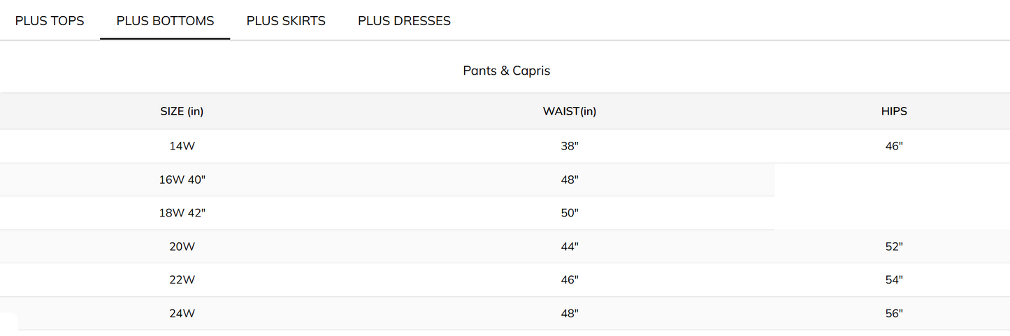
Task: Click the Pants & Capris table title
Action: tap(506, 71)
